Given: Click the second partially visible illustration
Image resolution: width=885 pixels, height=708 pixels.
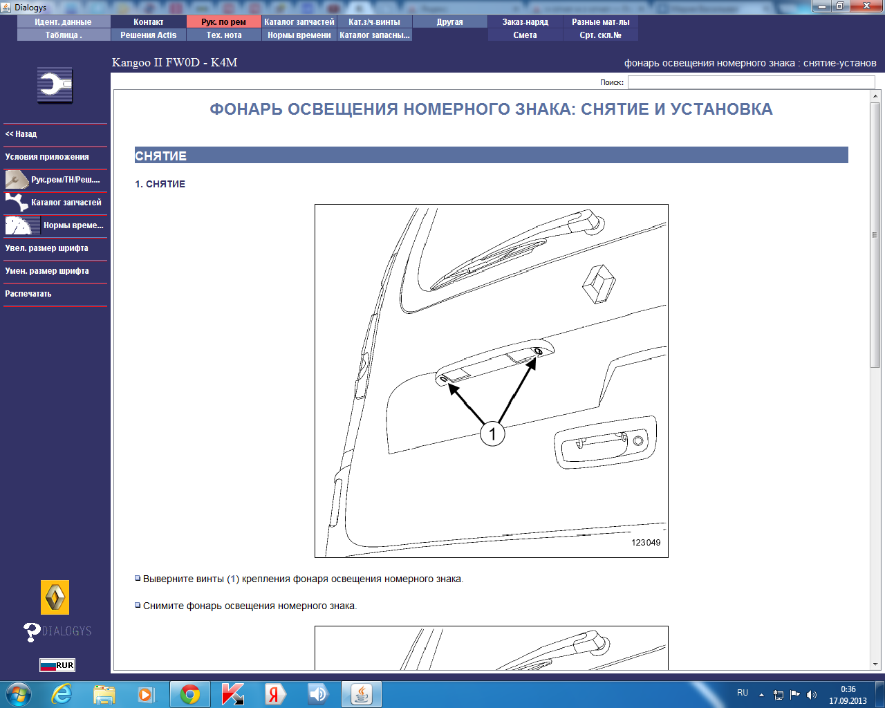Looking at the screenshot, I should pos(492,648).
